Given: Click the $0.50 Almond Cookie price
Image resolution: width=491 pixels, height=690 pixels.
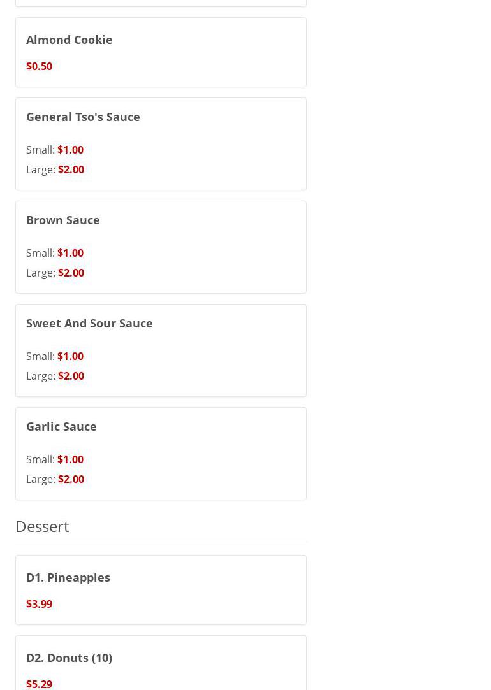Looking at the screenshot, I should (x=39, y=66).
